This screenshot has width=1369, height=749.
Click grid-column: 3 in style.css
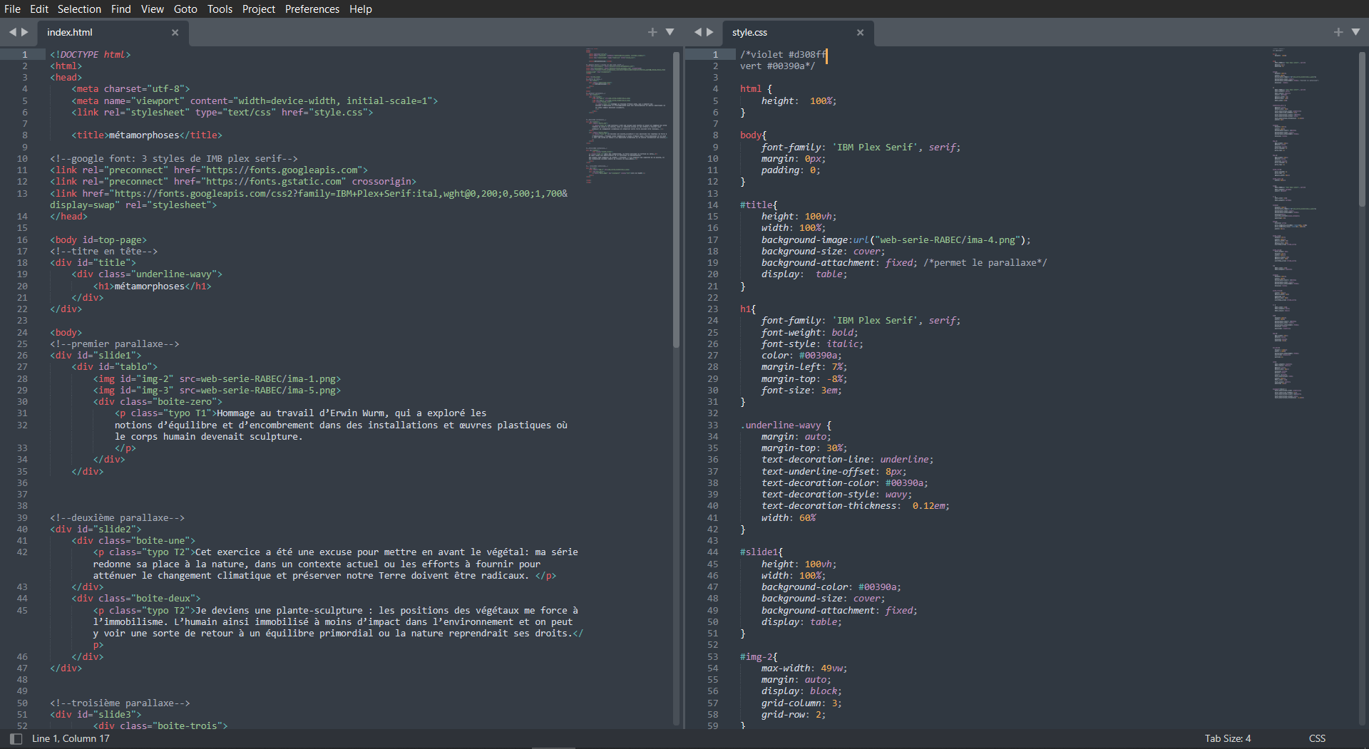801,703
